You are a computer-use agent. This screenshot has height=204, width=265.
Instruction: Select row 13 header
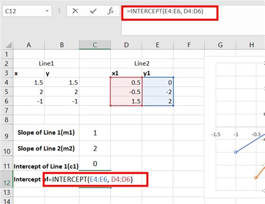click(7, 192)
